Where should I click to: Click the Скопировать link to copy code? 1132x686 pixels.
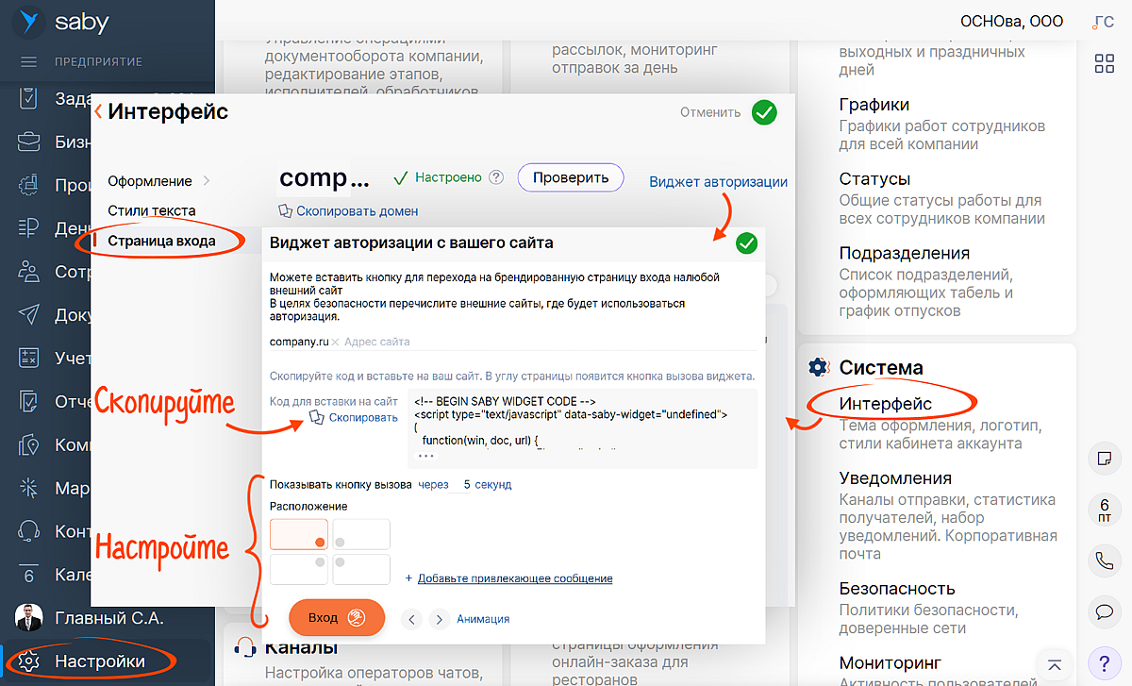(362, 417)
